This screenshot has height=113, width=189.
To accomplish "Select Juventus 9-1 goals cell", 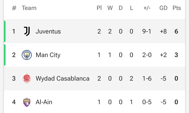I will point(147,31).
